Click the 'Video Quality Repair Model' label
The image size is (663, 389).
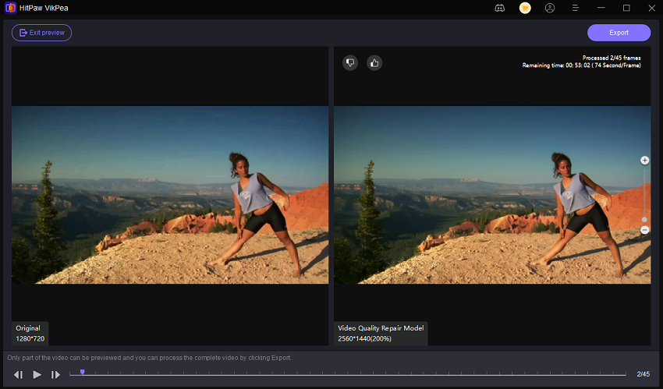pos(381,328)
